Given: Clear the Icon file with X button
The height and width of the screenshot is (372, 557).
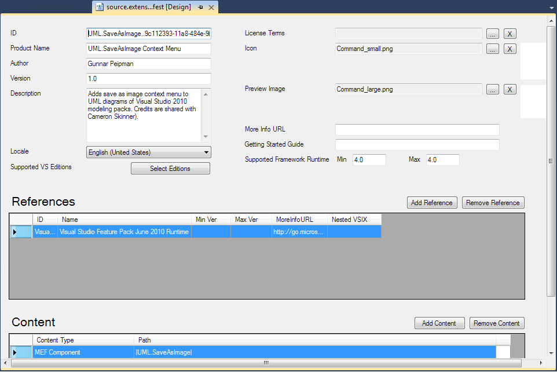Looking at the screenshot, I should pos(510,49).
